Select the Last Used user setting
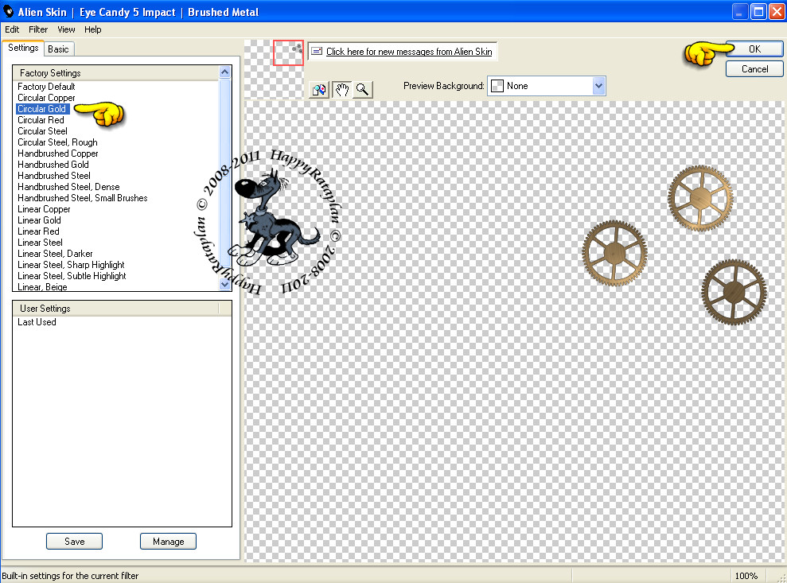This screenshot has height=583, width=787. pyautogui.click(x=37, y=322)
